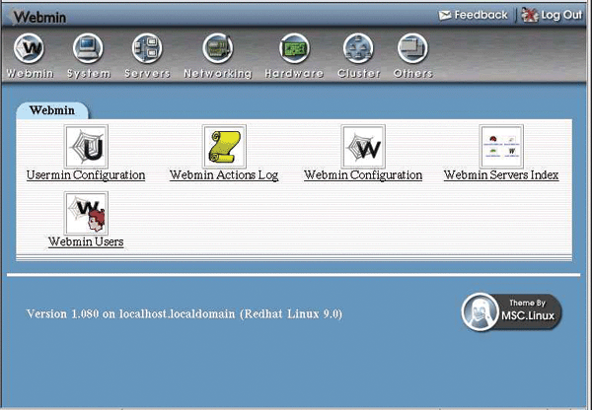Open the Webmin category icon in the top navigation
The height and width of the screenshot is (410, 592).
[30, 48]
